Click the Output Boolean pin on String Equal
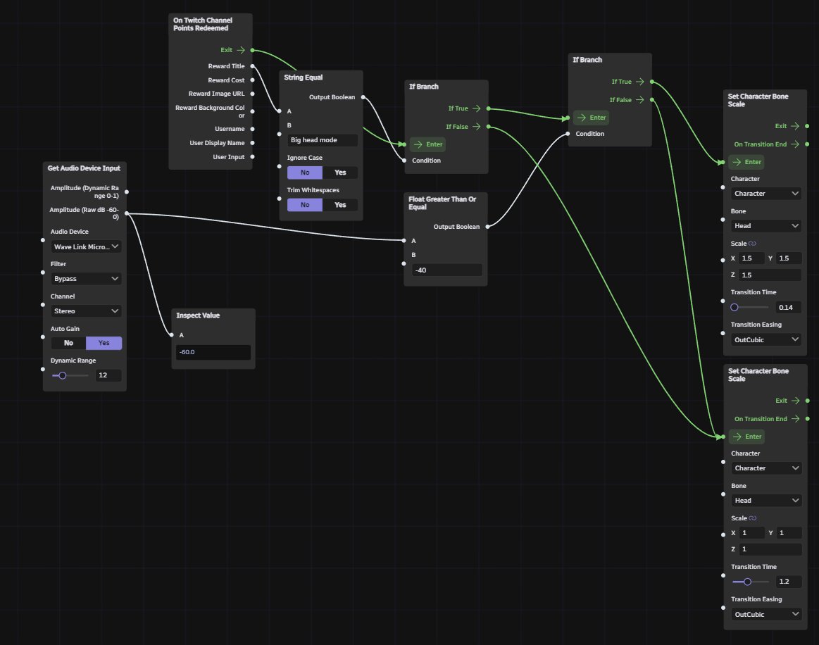 coord(362,97)
